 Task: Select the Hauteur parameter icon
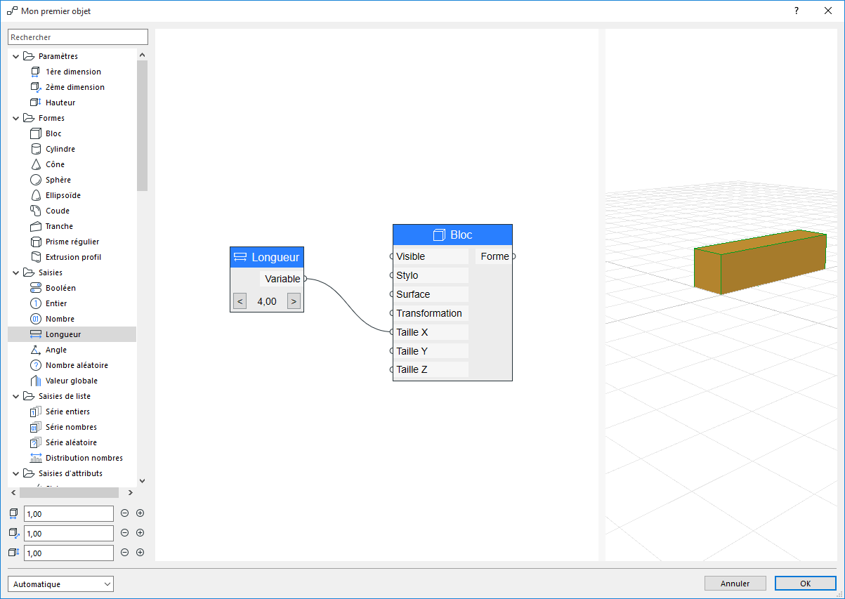click(36, 103)
